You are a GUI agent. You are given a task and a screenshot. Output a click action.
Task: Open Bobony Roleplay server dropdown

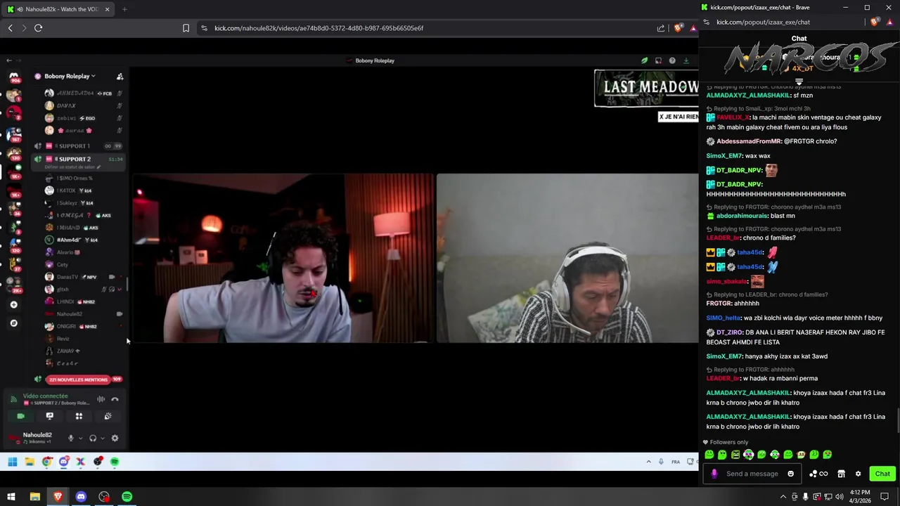70,76
